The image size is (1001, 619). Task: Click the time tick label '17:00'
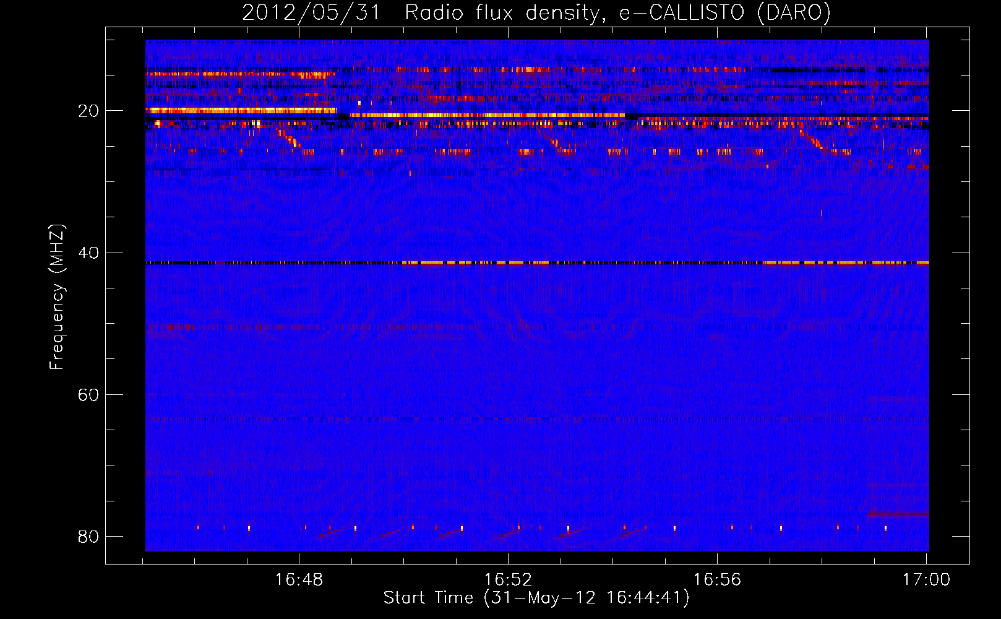pos(926,580)
